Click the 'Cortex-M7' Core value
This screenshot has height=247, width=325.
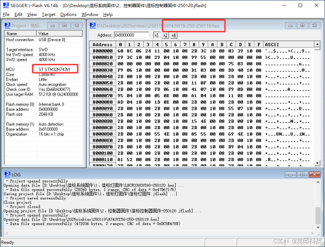[47, 75]
